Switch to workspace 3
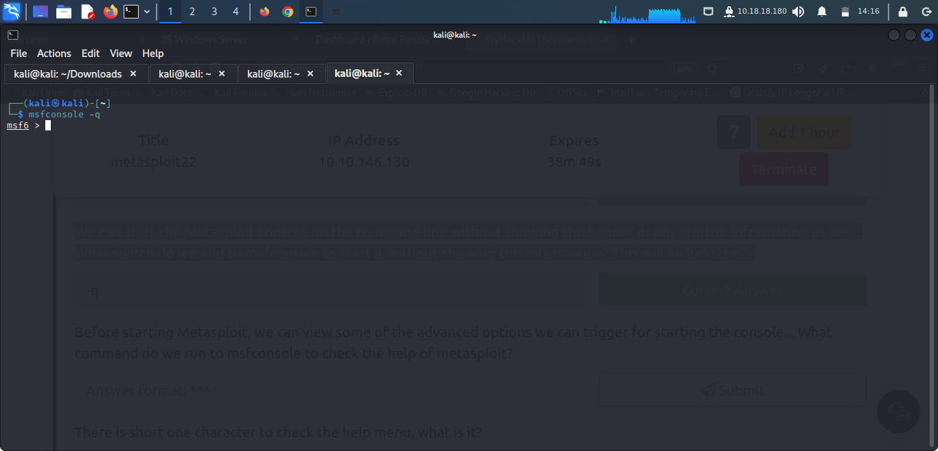Viewport: 938px width, 451px height. pyautogui.click(x=214, y=12)
